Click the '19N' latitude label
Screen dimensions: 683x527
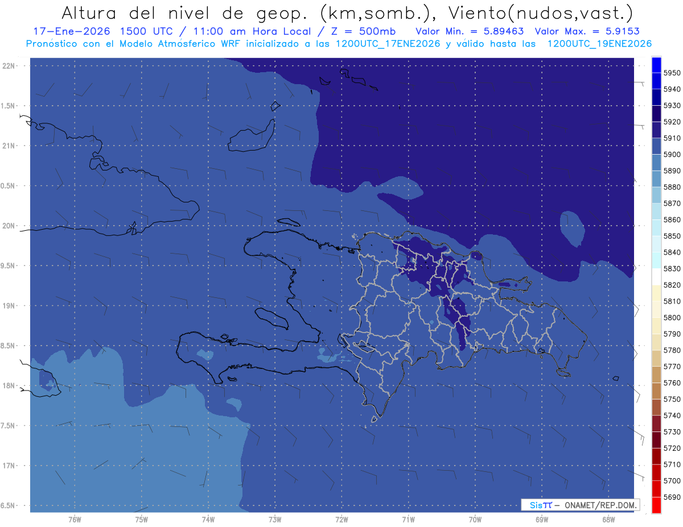[x=9, y=306]
